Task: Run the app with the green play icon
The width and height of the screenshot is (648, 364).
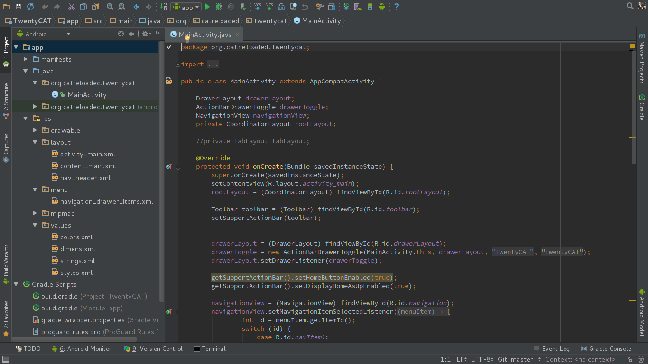Action: (207, 7)
